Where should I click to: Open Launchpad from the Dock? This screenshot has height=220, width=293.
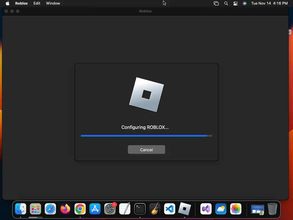[35, 209]
